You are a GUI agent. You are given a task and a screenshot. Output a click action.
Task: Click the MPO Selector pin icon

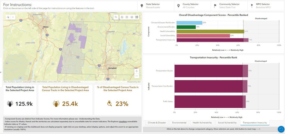252,6
